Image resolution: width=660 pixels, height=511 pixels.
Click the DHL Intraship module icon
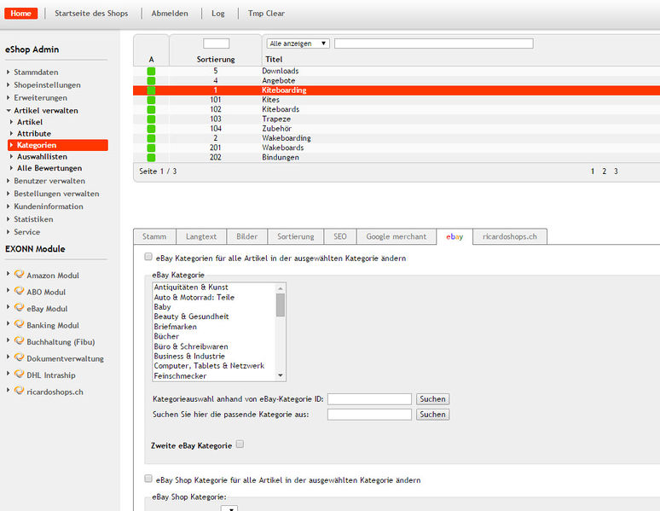(x=19, y=375)
